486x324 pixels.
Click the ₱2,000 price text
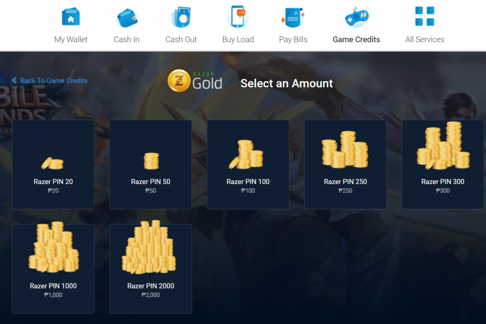point(150,295)
